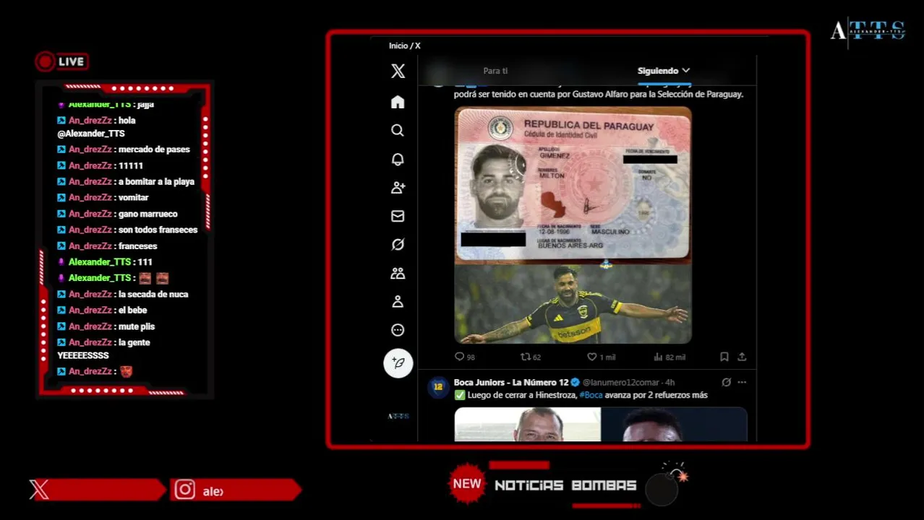Click the verified badge on Boca Juniors

pos(576,382)
